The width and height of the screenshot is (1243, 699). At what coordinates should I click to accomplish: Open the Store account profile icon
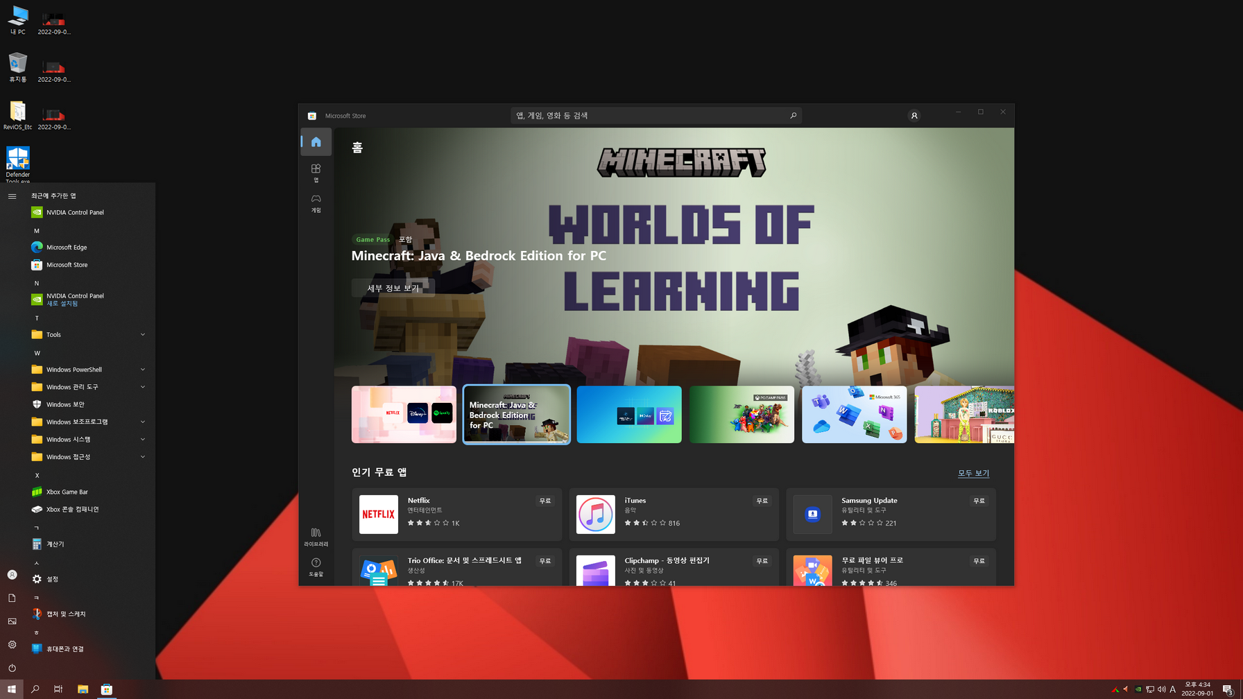click(914, 116)
